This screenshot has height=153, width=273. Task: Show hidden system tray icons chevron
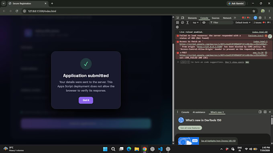221,149
